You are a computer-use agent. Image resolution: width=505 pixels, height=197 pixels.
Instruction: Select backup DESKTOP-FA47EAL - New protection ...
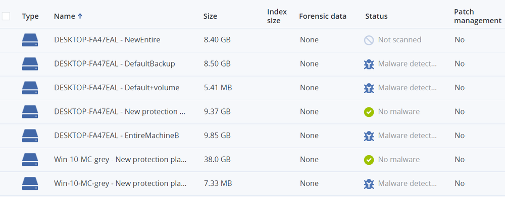tap(120, 112)
